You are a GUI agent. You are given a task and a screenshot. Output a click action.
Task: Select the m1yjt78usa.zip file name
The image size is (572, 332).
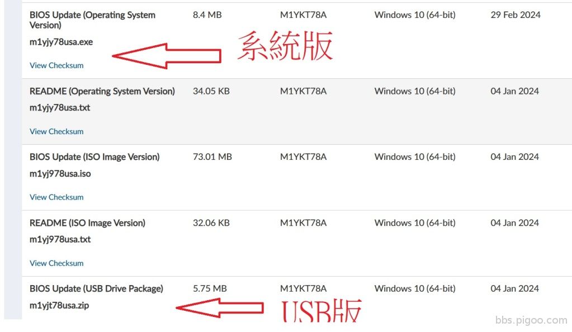59,305
